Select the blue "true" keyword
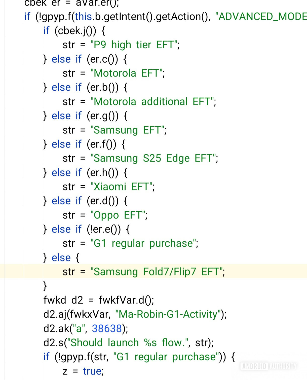307x380 pixels. (92, 371)
